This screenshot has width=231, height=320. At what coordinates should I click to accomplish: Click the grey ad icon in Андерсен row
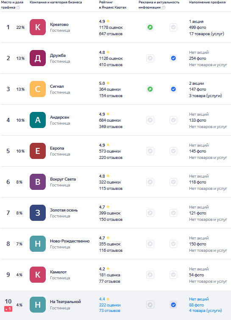(x=150, y=120)
